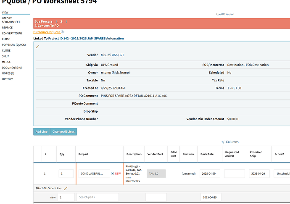Click the red NEW label
Viewport: 290px width, 204px height.
(x=118, y=174)
